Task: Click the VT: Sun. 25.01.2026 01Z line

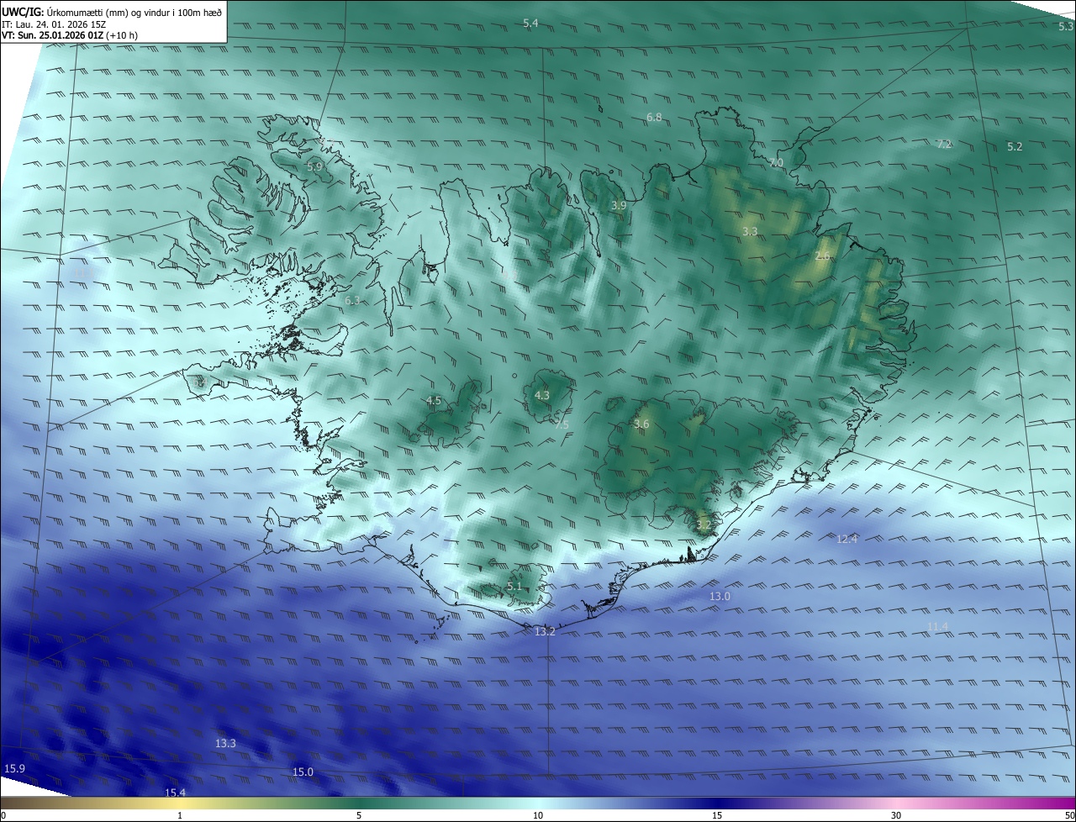Action: pos(70,35)
